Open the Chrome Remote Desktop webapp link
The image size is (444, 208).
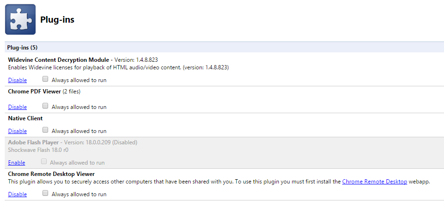(375, 182)
